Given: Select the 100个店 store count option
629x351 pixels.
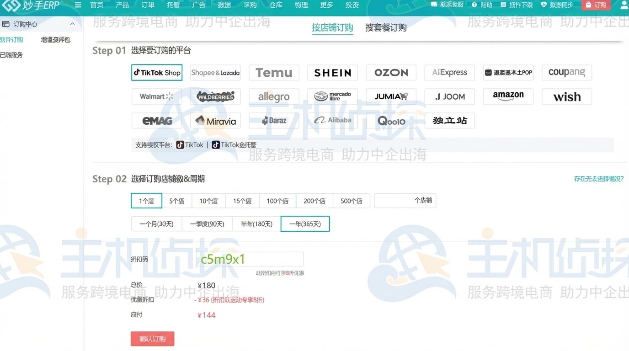Looking at the screenshot, I should tap(277, 201).
